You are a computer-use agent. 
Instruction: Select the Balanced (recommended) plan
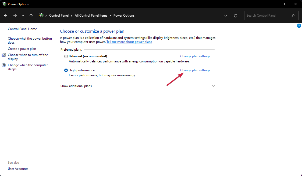point(66,57)
